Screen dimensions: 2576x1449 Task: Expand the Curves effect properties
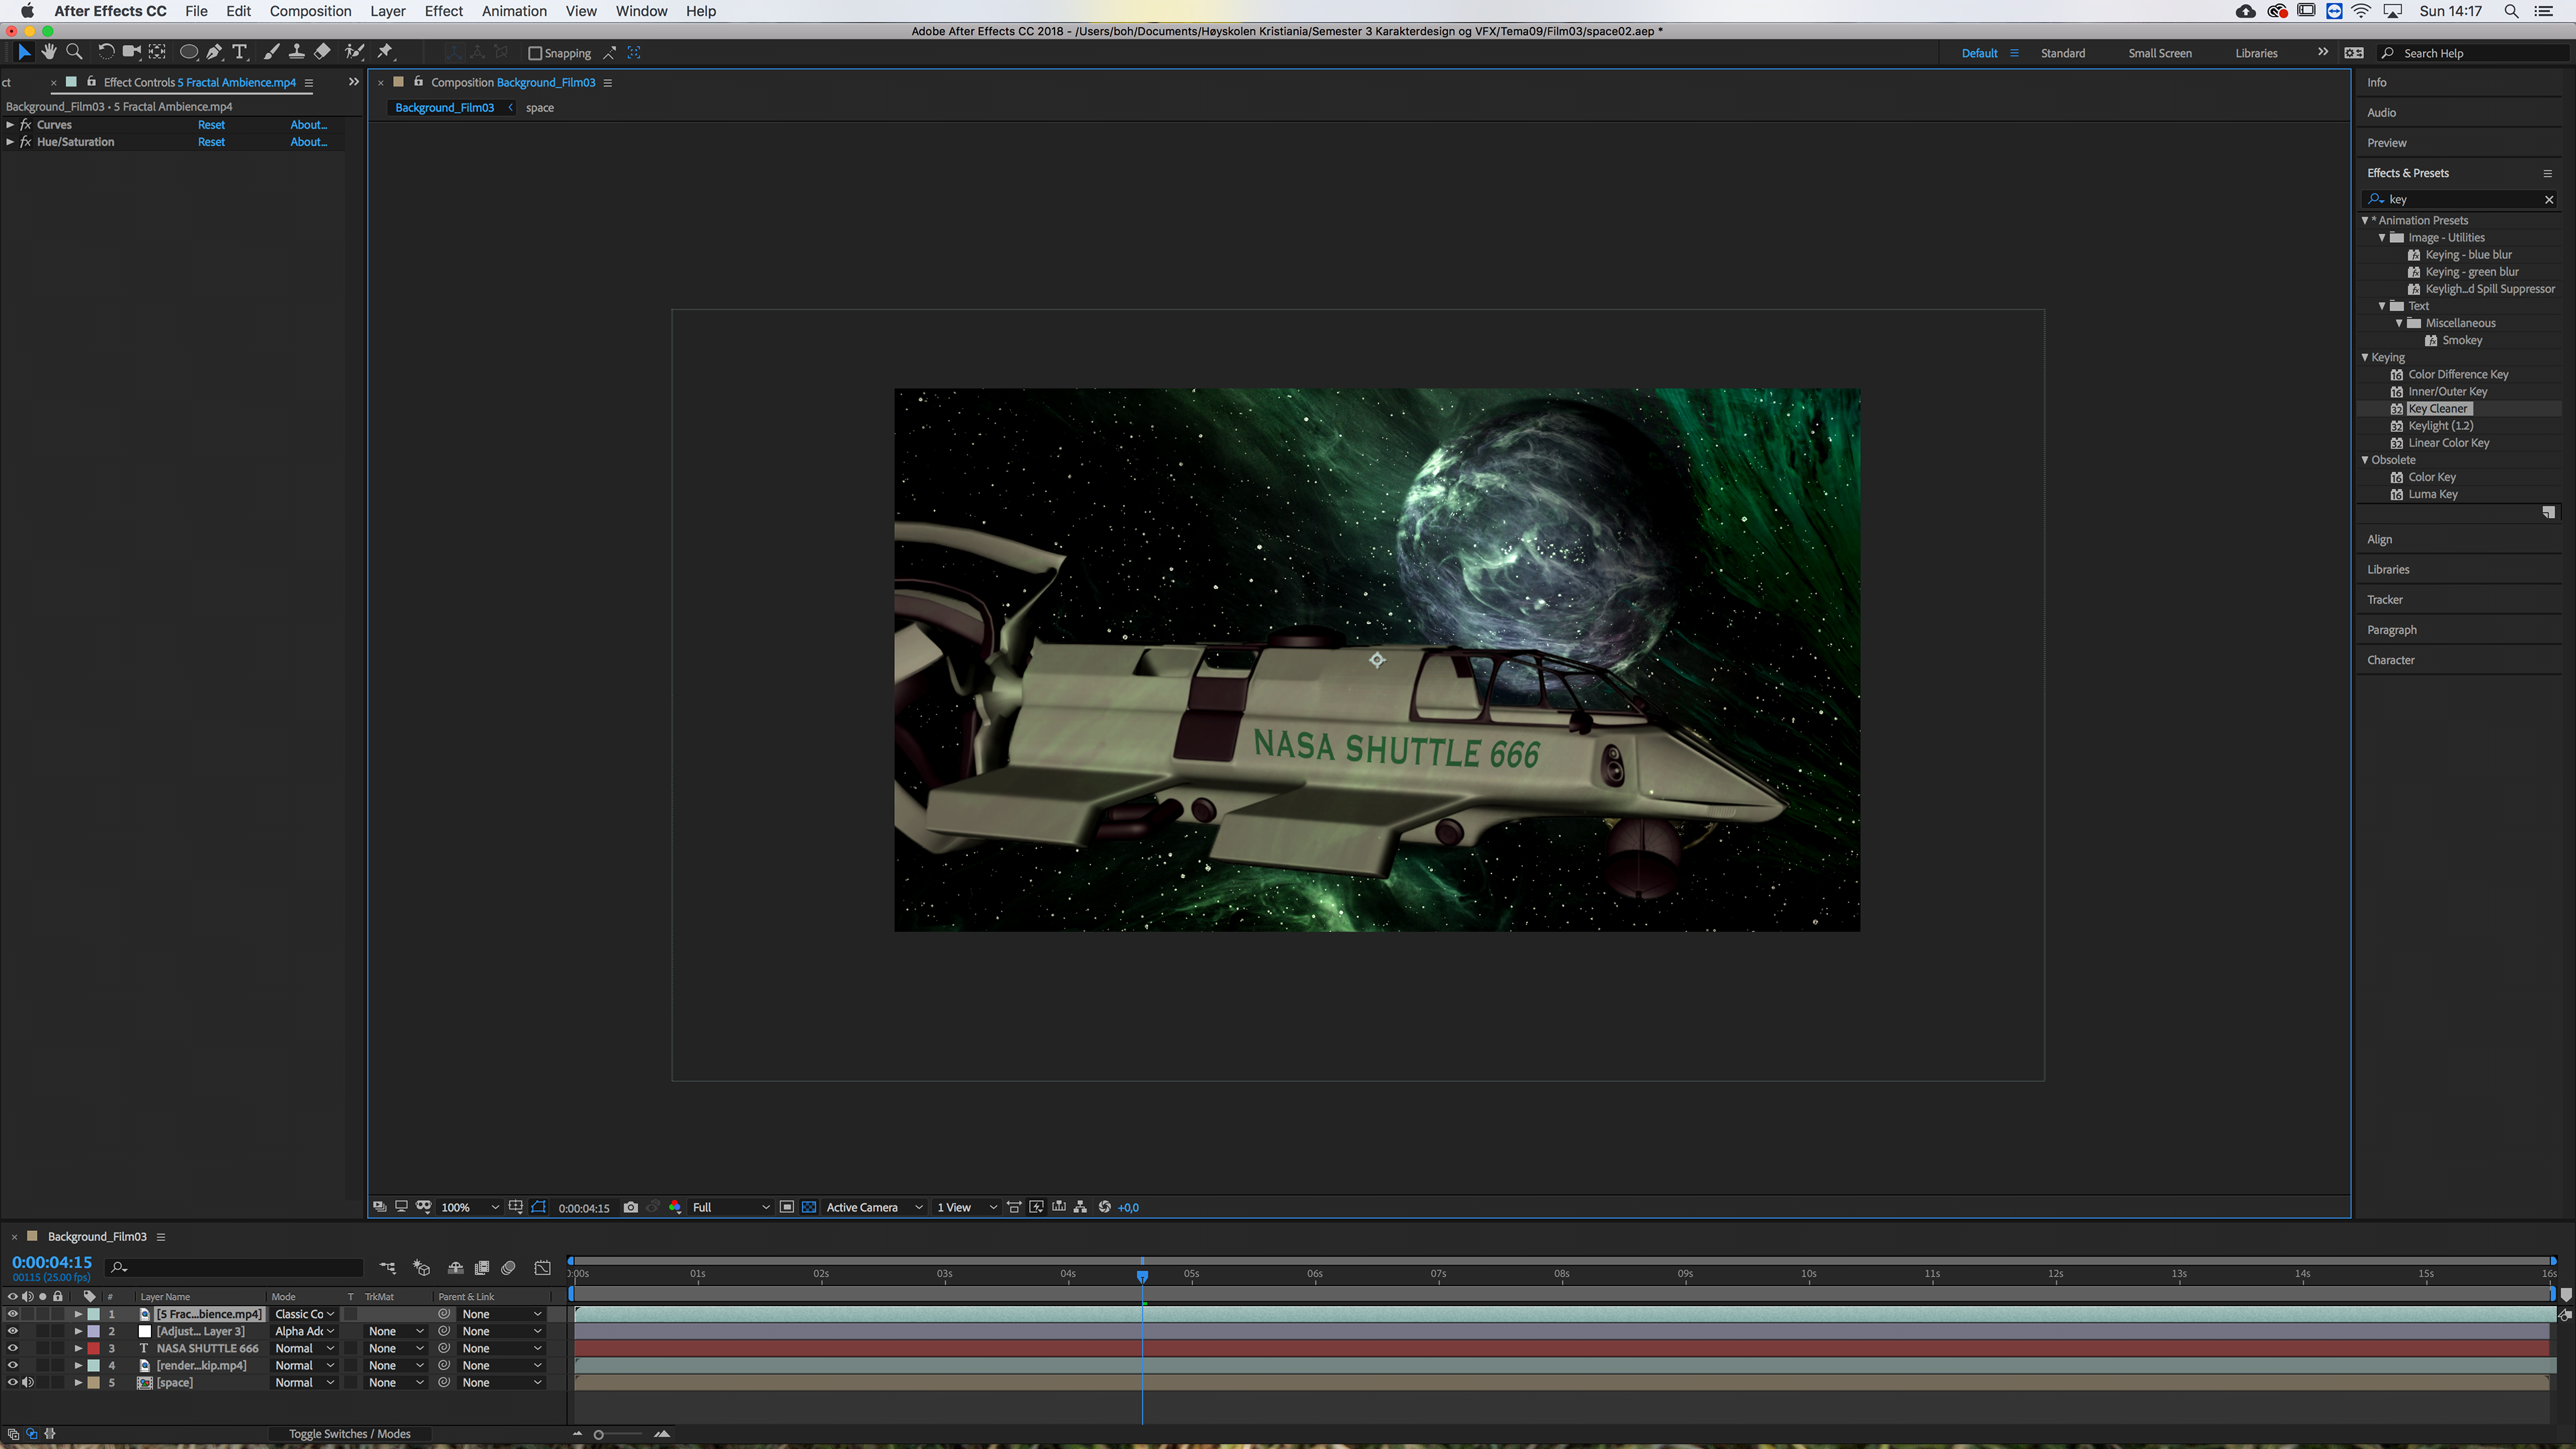10,125
